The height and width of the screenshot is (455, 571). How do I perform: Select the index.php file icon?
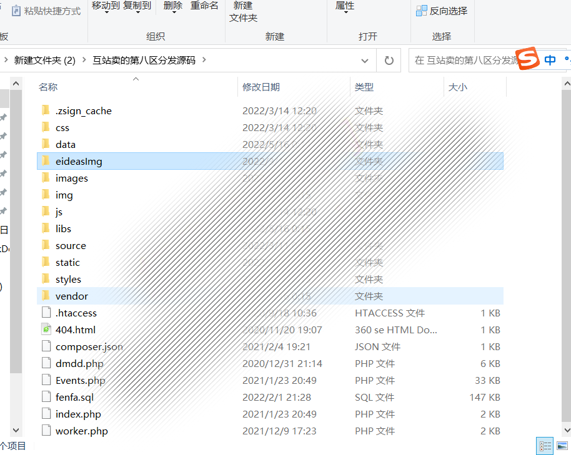click(46, 413)
